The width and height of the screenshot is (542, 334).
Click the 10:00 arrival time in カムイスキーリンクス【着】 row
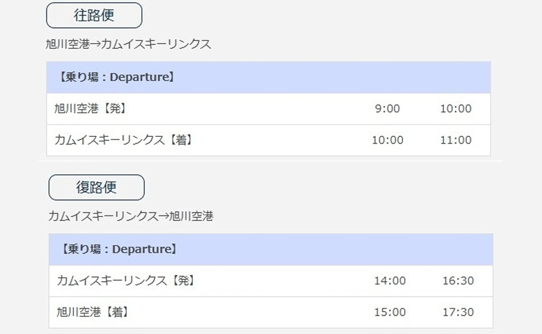click(x=387, y=140)
